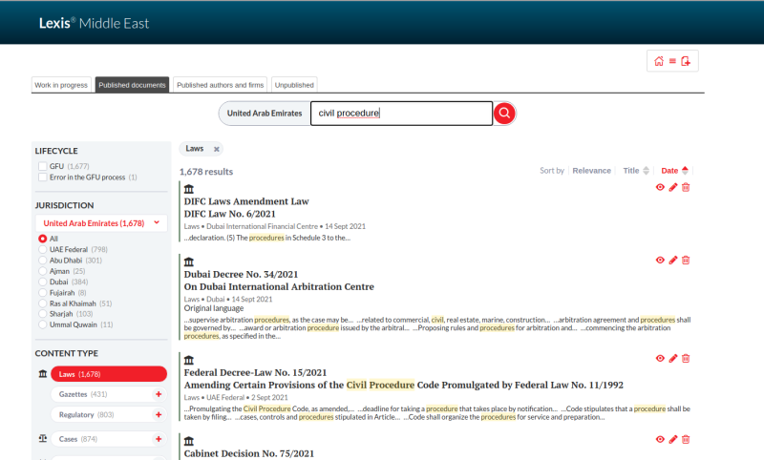This screenshot has width=764, height=460.
Task: Click building icon above Federal Decree-Law No. 15/2021
Action: pyautogui.click(x=189, y=360)
